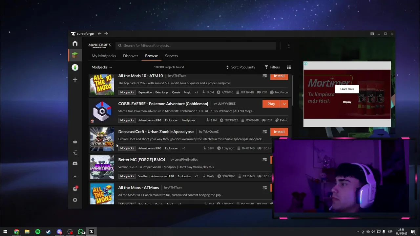Navigate forward with the right arrow
The height and width of the screenshot is (236, 420).
tap(106, 34)
